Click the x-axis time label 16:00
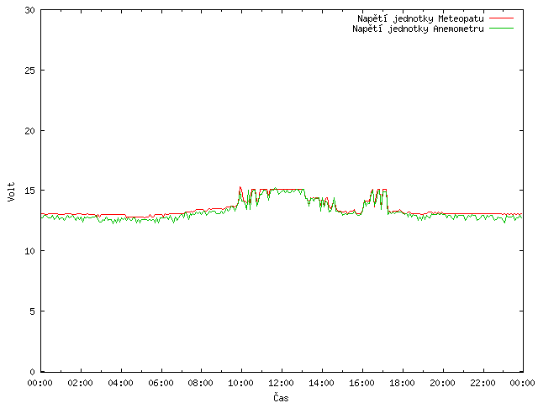The height and width of the screenshot is (403, 538). (361, 383)
